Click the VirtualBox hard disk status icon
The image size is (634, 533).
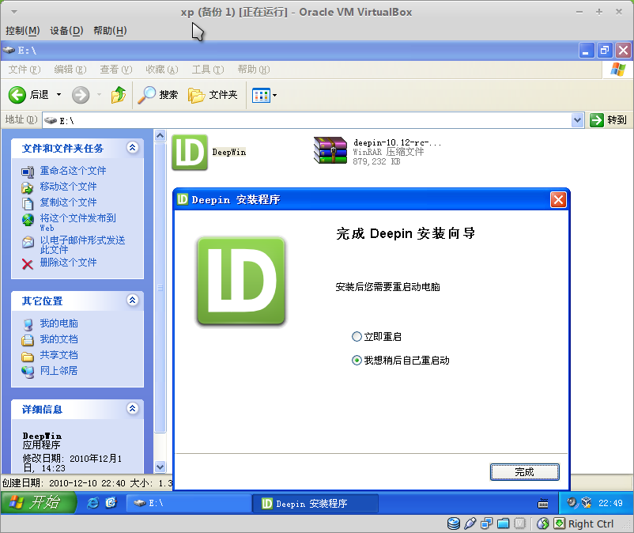click(x=454, y=524)
